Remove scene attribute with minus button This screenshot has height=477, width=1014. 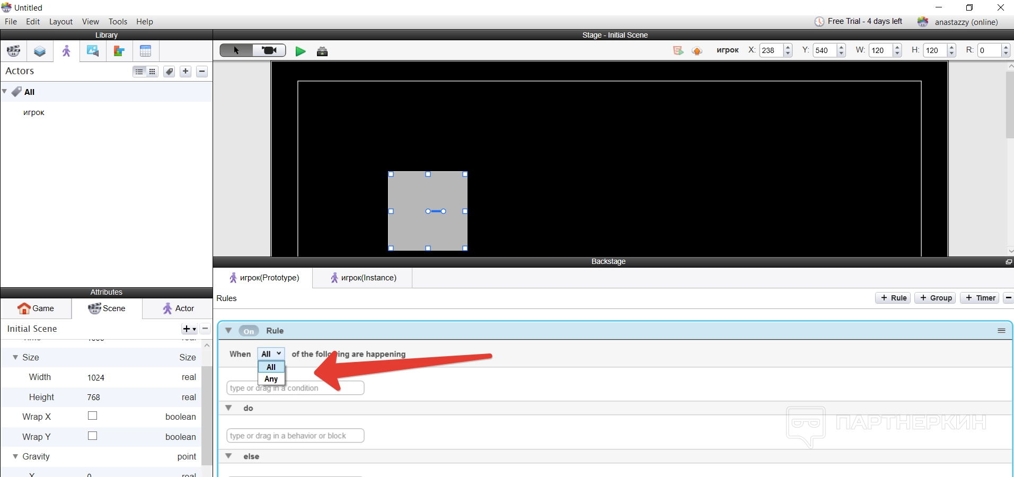coord(205,329)
